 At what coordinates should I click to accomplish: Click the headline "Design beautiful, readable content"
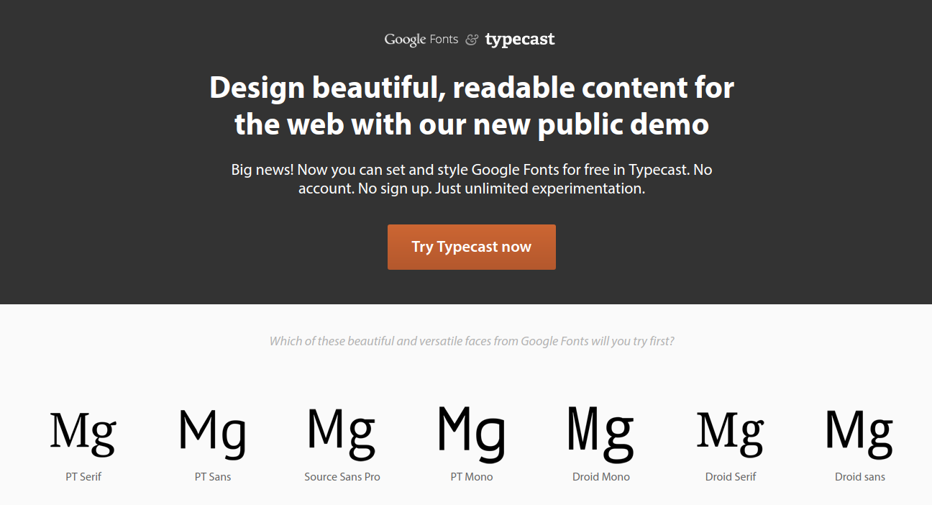(x=472, y=106)
